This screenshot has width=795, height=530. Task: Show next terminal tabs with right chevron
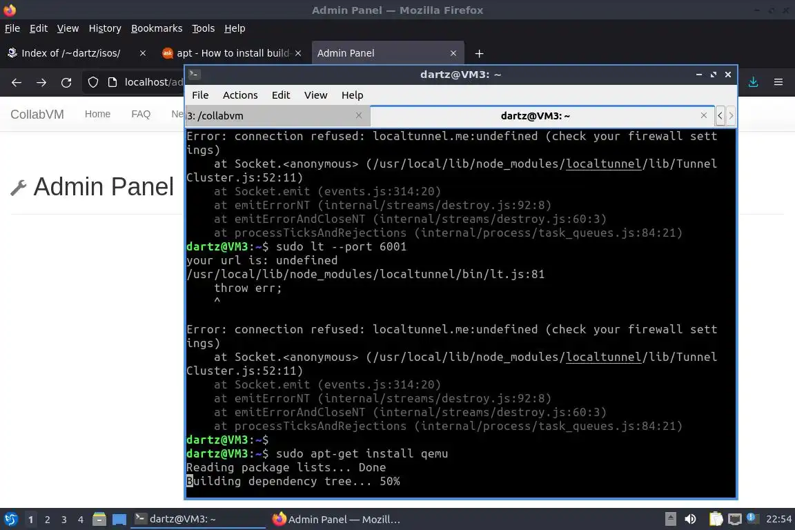coord(731,116)
